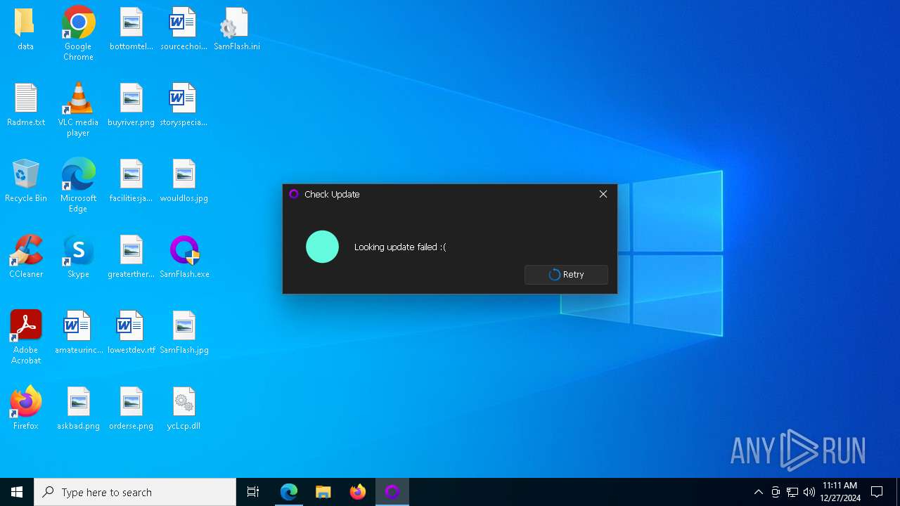This screenshot has height=506, width=900.
Task: Open Microsoft Edge from the taskbar
Action: click(x=289, y=492)
